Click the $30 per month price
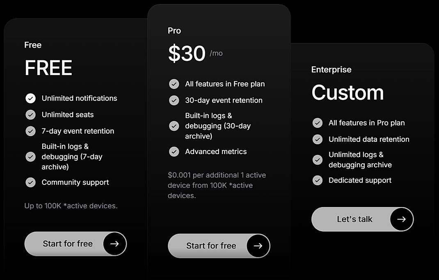The width and height of the screenshot is (439, 280). (x=187, y=53)
